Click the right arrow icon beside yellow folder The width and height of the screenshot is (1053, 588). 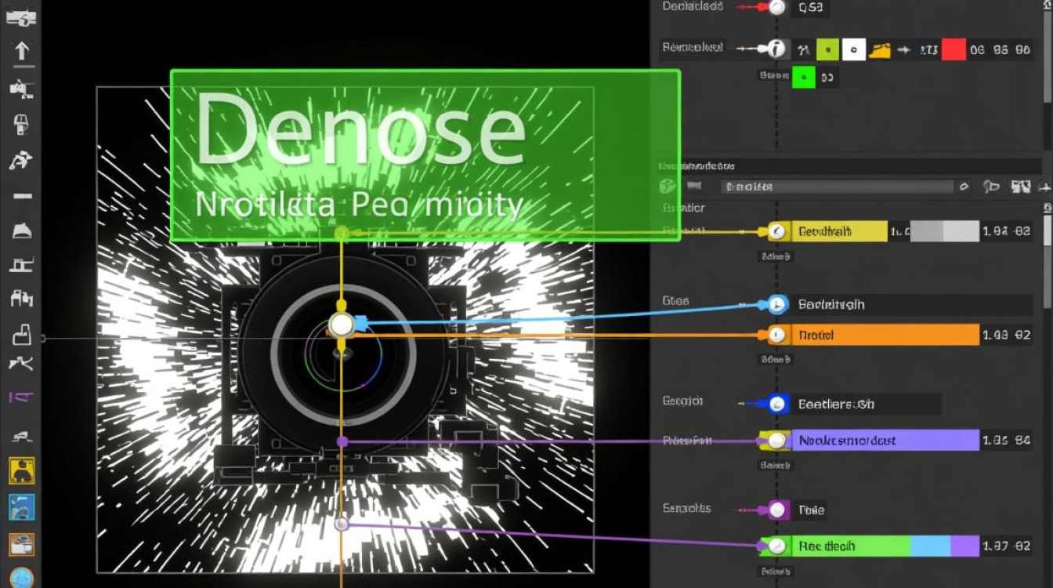point(904,50)
